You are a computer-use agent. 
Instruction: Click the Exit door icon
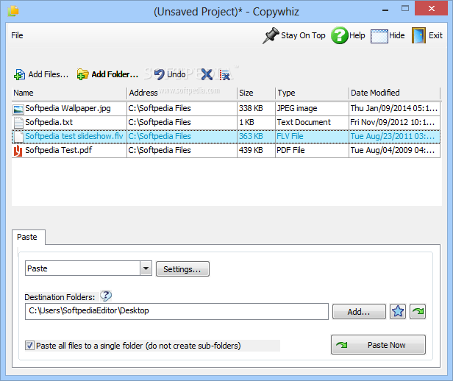(x=418, y=35)
